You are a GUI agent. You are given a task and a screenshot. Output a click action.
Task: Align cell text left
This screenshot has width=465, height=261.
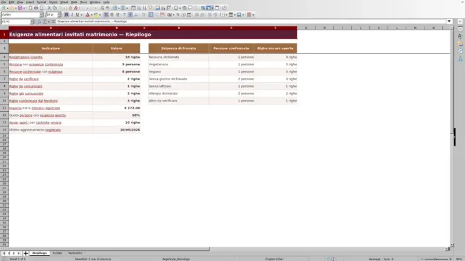pyautogui.click(x=106, y=14)
